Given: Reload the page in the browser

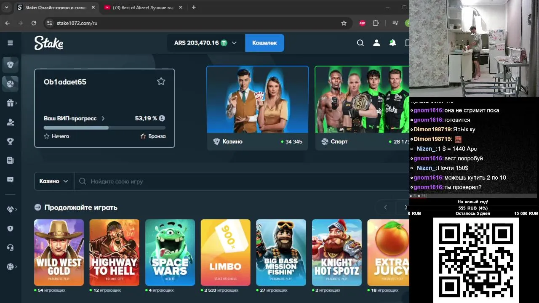Looking at the screenshot, I should [x=34, y=23].
